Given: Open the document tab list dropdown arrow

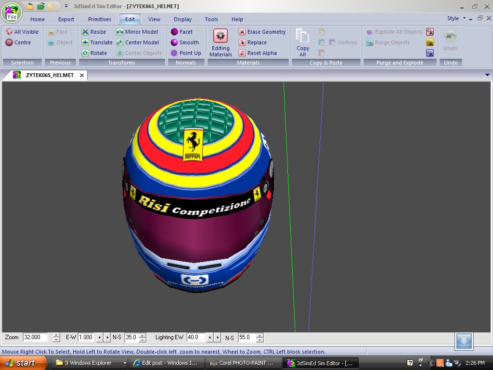Looking at the screenshot, I should pyautogui.click(x=487, y=75).
